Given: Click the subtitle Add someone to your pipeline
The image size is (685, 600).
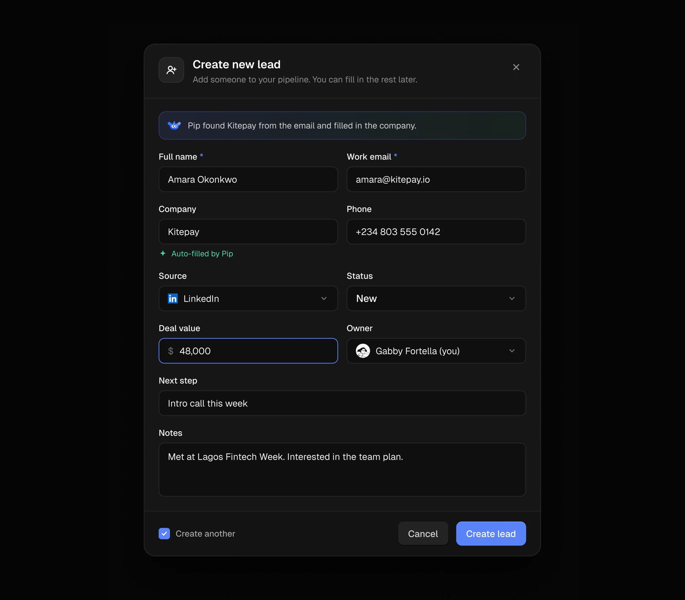Looking at the screenshot, I should tap(305, 80).
